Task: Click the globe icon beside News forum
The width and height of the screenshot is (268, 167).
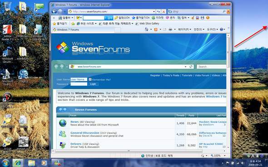Action: pyautogui.click(x=63, y=123)
